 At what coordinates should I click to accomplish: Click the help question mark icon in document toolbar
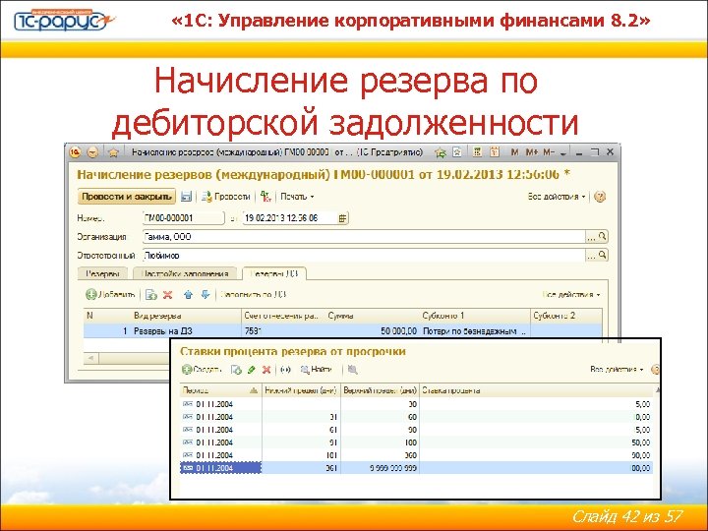click(600, 197)
